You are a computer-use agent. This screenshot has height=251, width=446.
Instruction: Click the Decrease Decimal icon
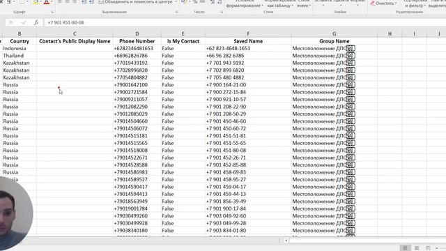(220, 1)
